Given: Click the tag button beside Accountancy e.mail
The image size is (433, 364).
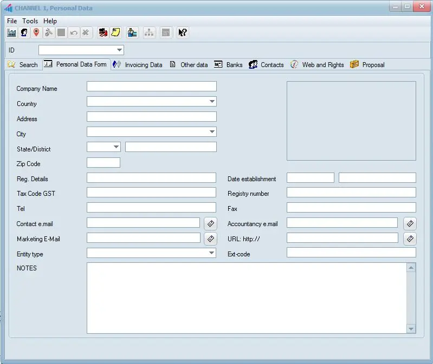Looking at the screenshot, I should coord(410,223).
